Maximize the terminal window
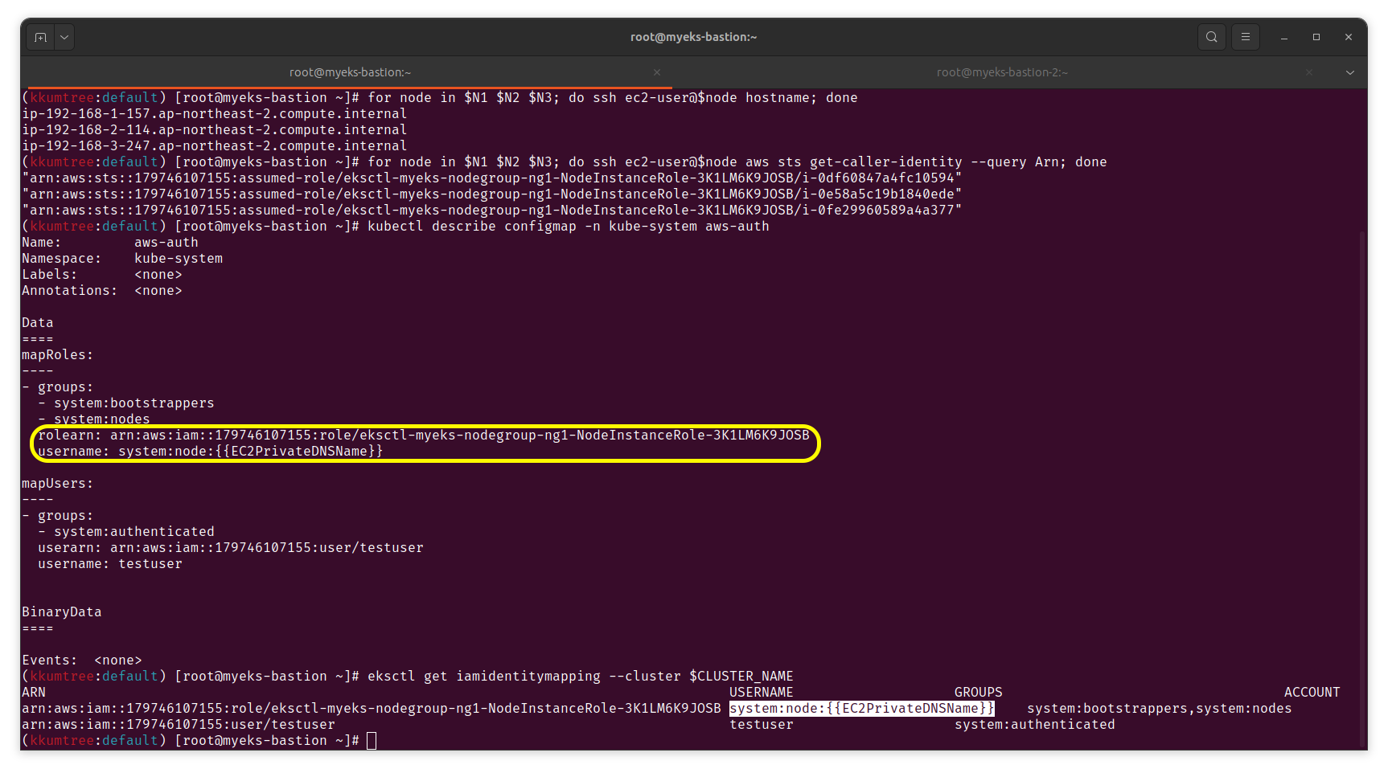 coord(1316,37)
